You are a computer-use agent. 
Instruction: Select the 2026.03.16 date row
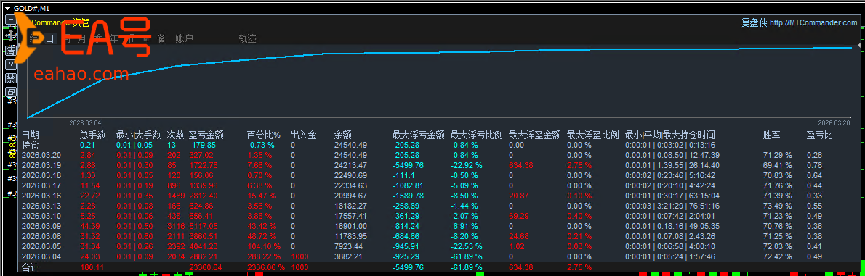(41, 196)
